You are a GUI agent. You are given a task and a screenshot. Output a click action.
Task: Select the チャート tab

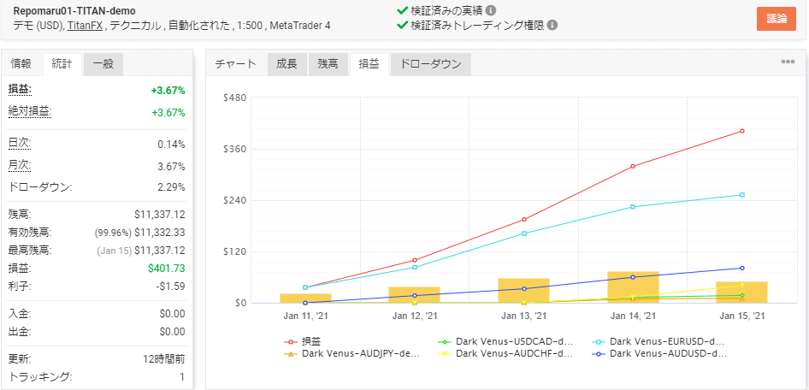coord(235,63)
